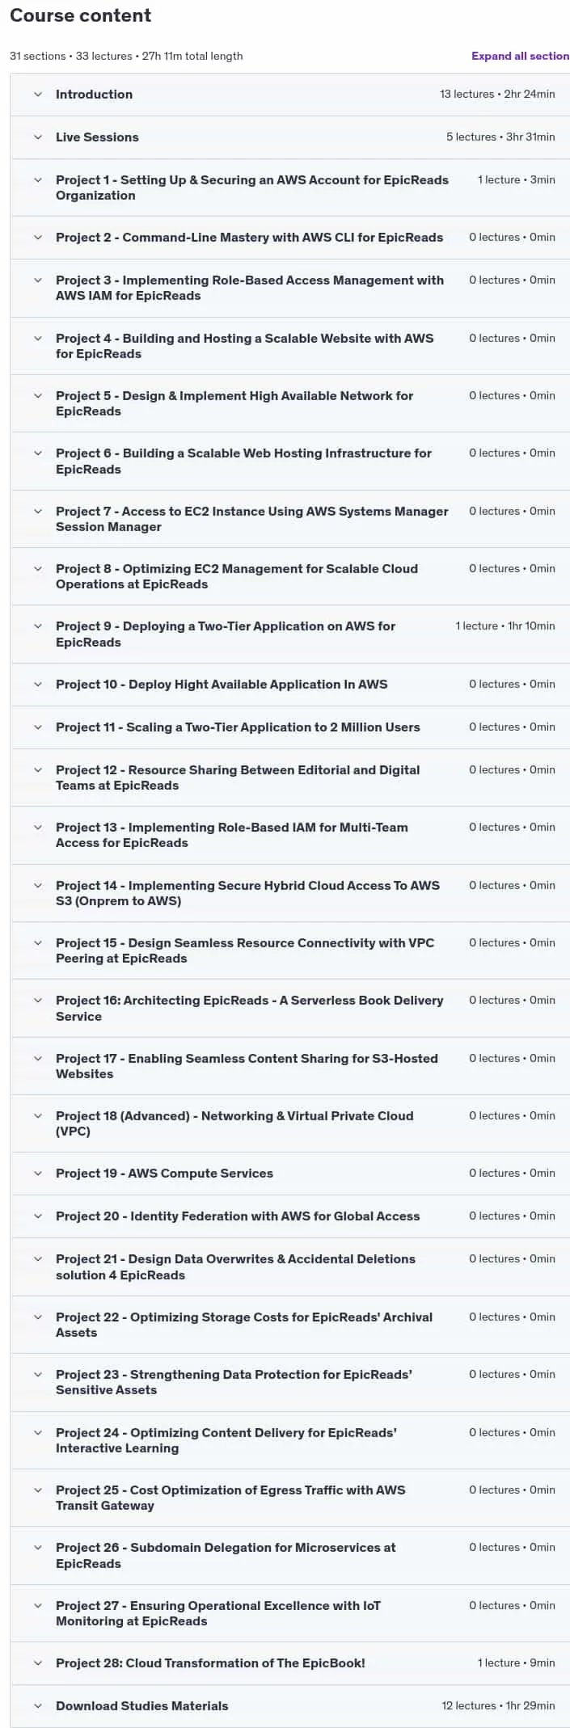The image size is (570, 1728).
Task: Select Project 9 Two-Tier Application title
Action: [x=226, y=634]
